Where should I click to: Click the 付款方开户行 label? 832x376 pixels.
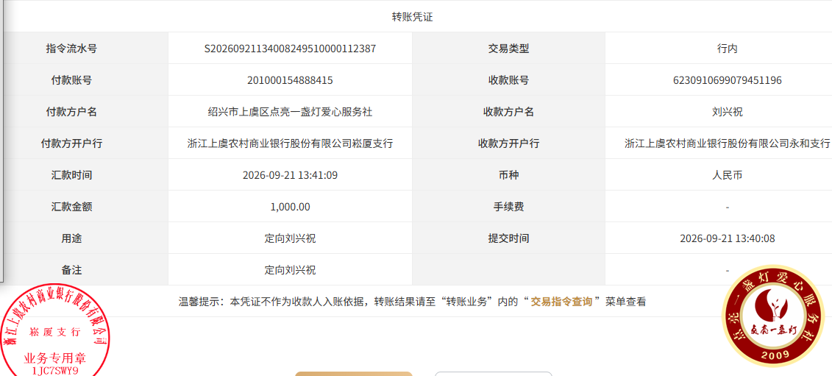(71, 144)
